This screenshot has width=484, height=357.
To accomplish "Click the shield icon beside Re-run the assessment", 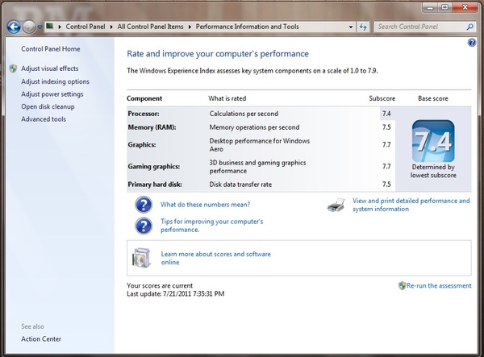I will [402, 286].
